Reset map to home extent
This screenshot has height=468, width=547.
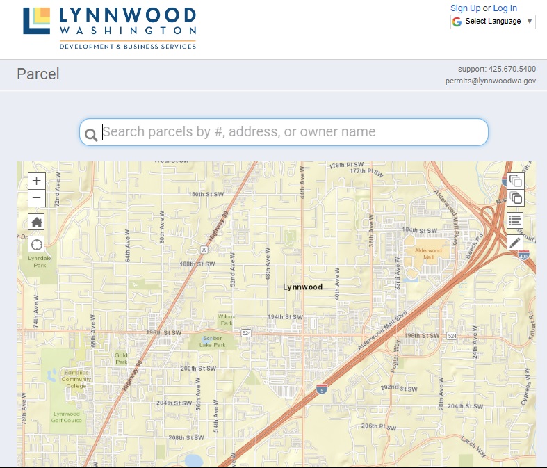pyautogui.click(x=36, y=222)
